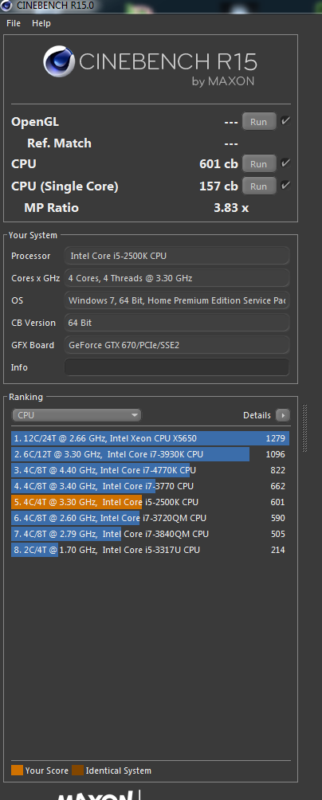Select the highlighted i5-2500K ranking entry
Image resolution: width=322 pixels, height=800 pixels.
point(150,502)
